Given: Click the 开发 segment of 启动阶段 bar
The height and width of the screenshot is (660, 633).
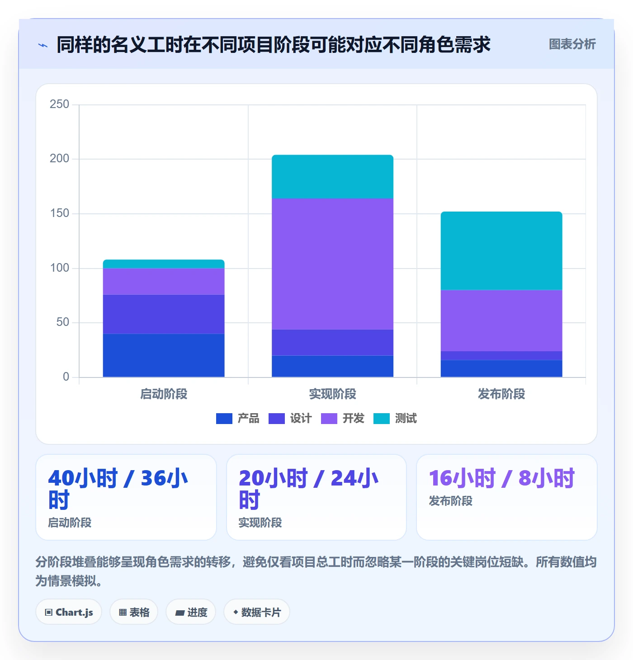Looking at the screenshot, I should 164,282.
